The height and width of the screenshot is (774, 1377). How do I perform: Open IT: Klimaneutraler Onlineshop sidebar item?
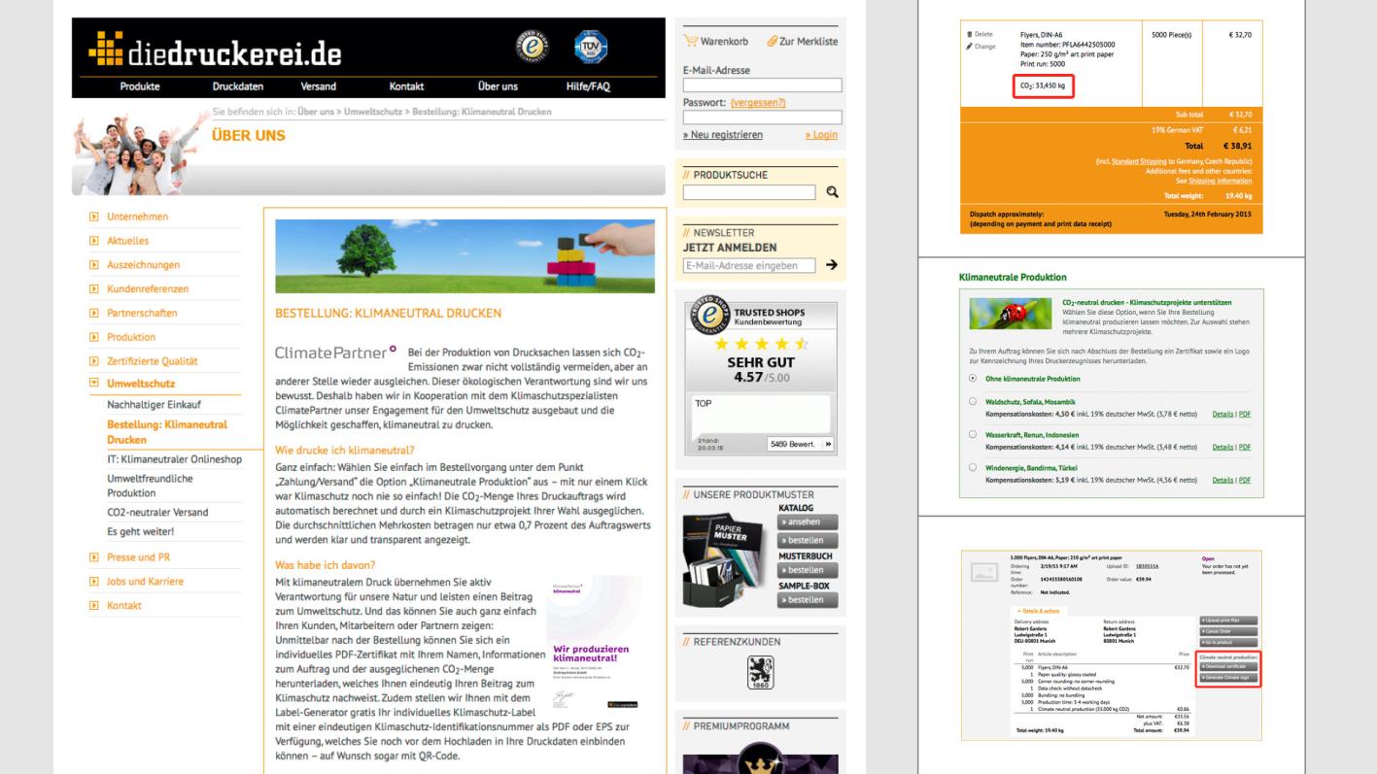click(174, 459)
